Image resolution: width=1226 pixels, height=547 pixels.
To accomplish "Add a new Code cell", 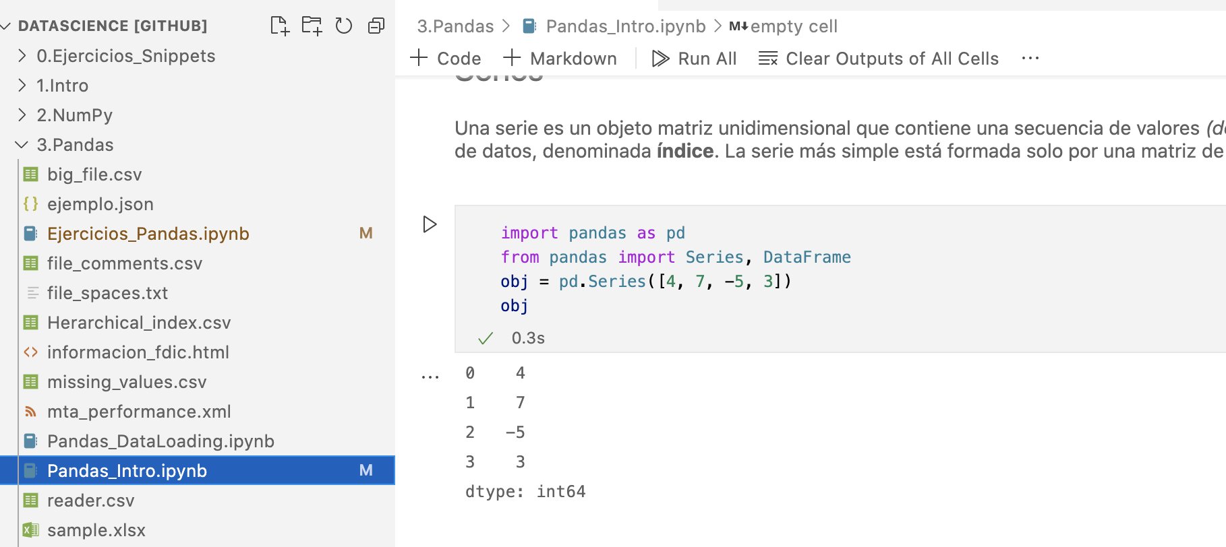I will point(446,59).
